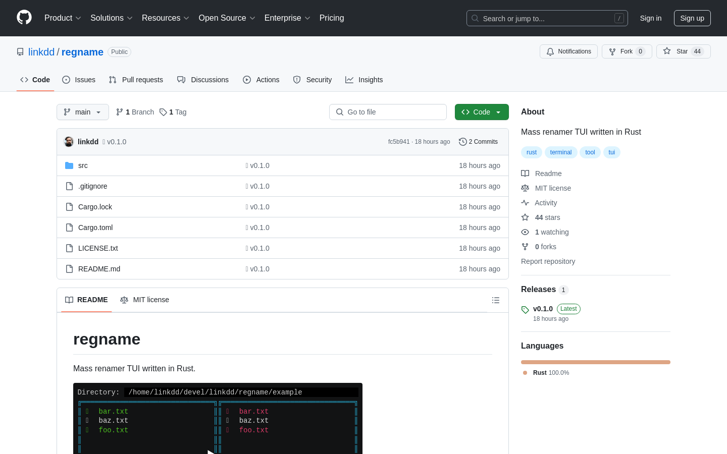The image size is (727, 454).
Task: Click the terminal topic tag
Action: coord(561,152)
